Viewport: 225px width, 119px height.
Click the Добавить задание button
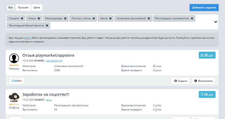click(204, 7)
